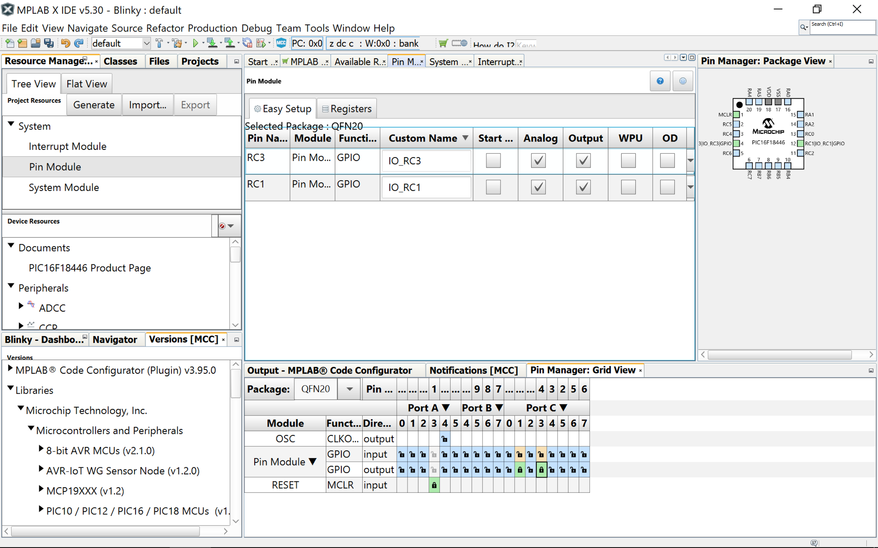Collapse the Documents tree node

11,246
